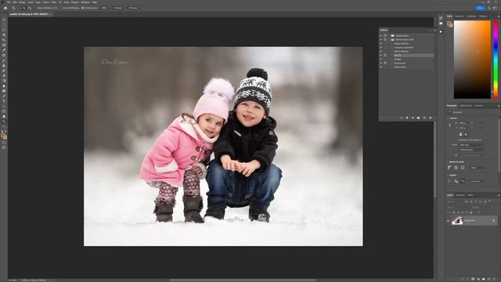Select the Pen tool
Viewport: 501px width, 282px height.
(x=4, y=96)
